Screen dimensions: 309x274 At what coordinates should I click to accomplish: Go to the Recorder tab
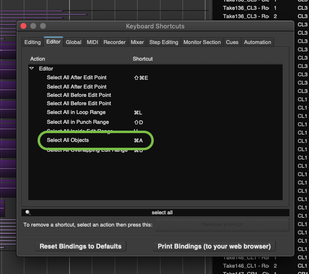click(115, 43)
